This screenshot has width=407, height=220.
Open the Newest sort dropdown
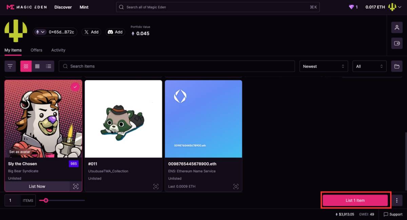tap(323, 66)
